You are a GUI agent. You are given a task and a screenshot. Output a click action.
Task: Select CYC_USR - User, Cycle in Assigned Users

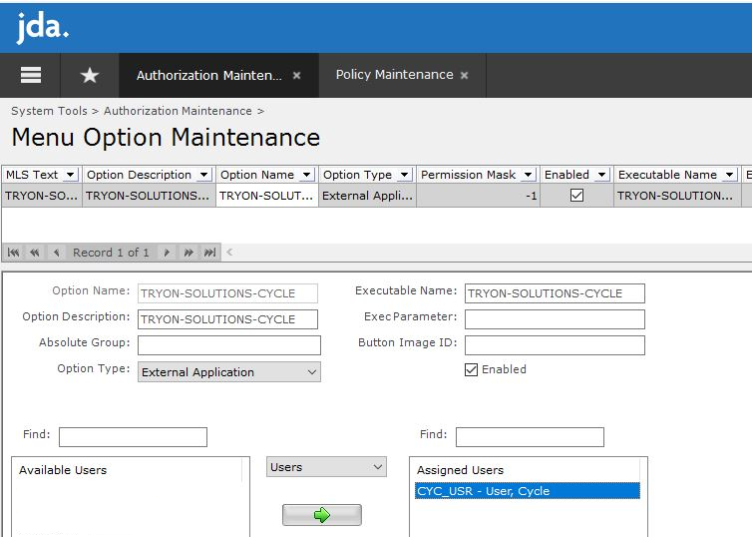tap(527, 491)
